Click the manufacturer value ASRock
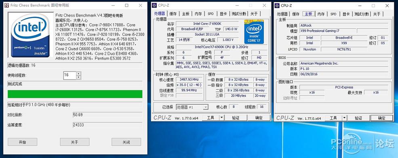The width and height of the screenshot is (398, 158). click(344, 25)
